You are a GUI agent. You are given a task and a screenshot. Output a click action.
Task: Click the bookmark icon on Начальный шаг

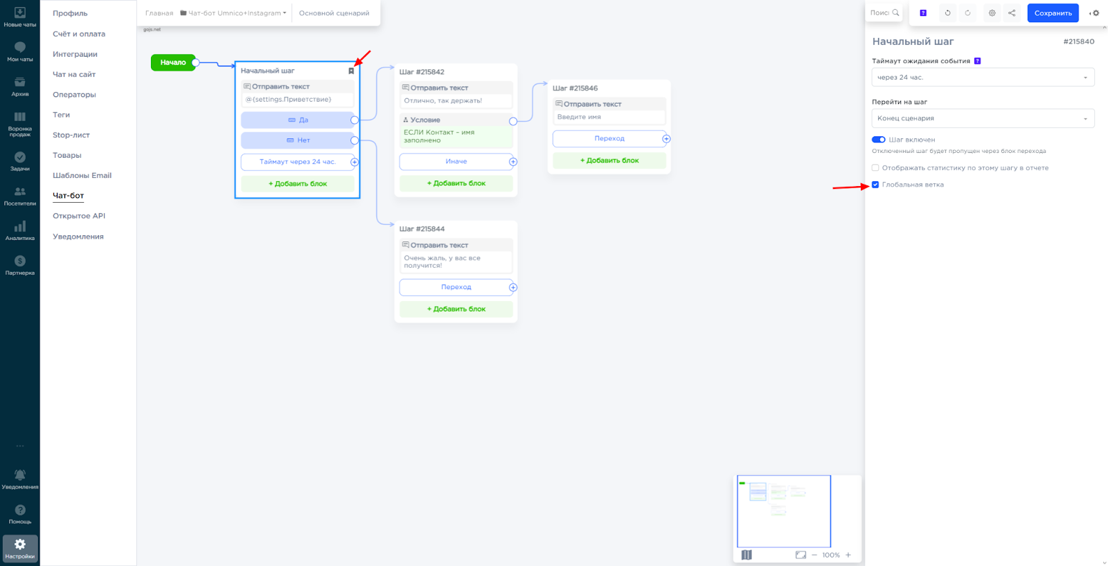(x=351, y=71)
